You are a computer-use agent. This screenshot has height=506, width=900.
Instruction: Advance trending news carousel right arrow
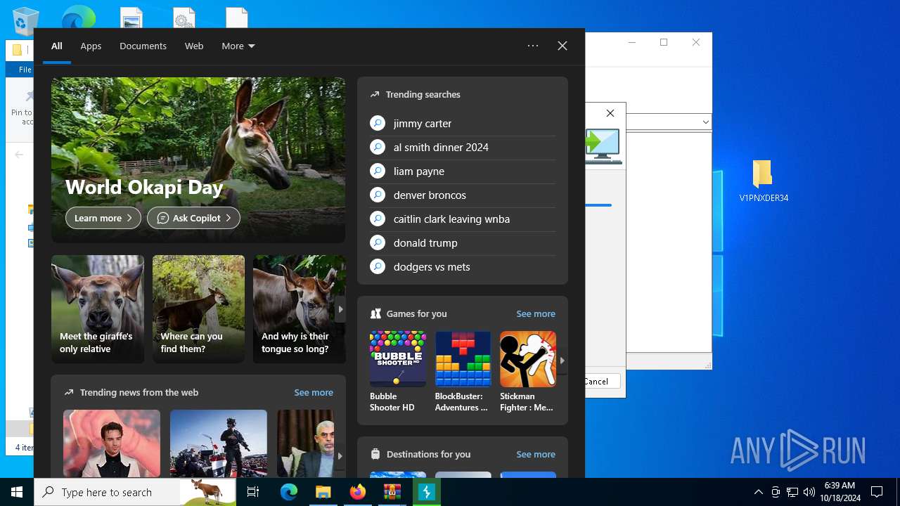(340, 455)
